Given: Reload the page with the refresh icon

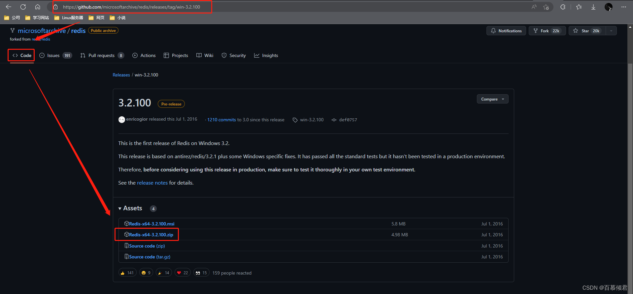Looking at the screenshot, I should 23,7.
